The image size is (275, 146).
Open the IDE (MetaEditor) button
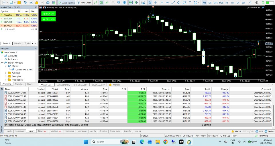click(31, 3)
